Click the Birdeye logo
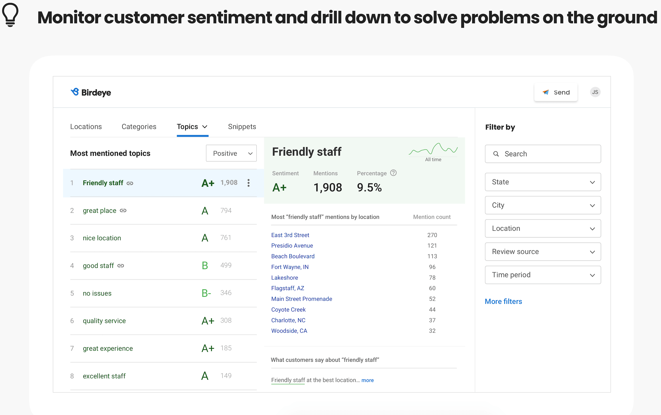The image size is (661, 415). click(x=91, y=92)
